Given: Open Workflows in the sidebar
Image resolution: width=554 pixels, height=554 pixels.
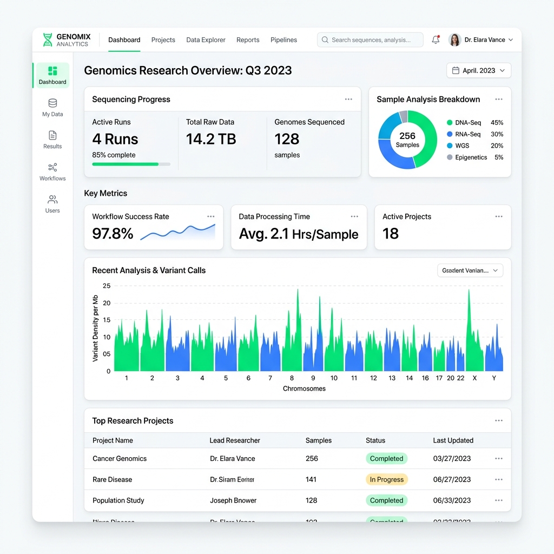Looking at the screenshot, I should [52, 172].
